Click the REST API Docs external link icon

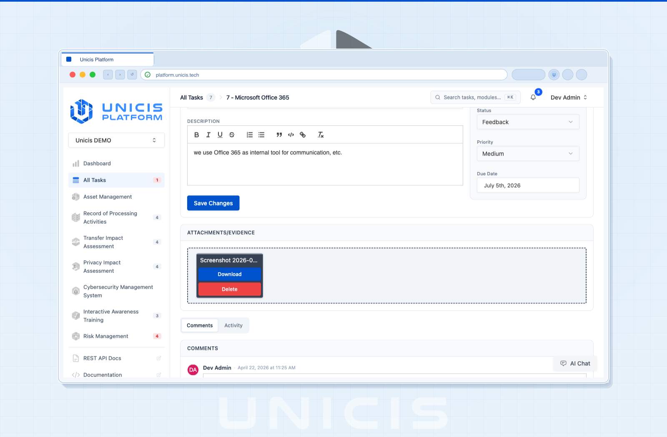point(158,358)
